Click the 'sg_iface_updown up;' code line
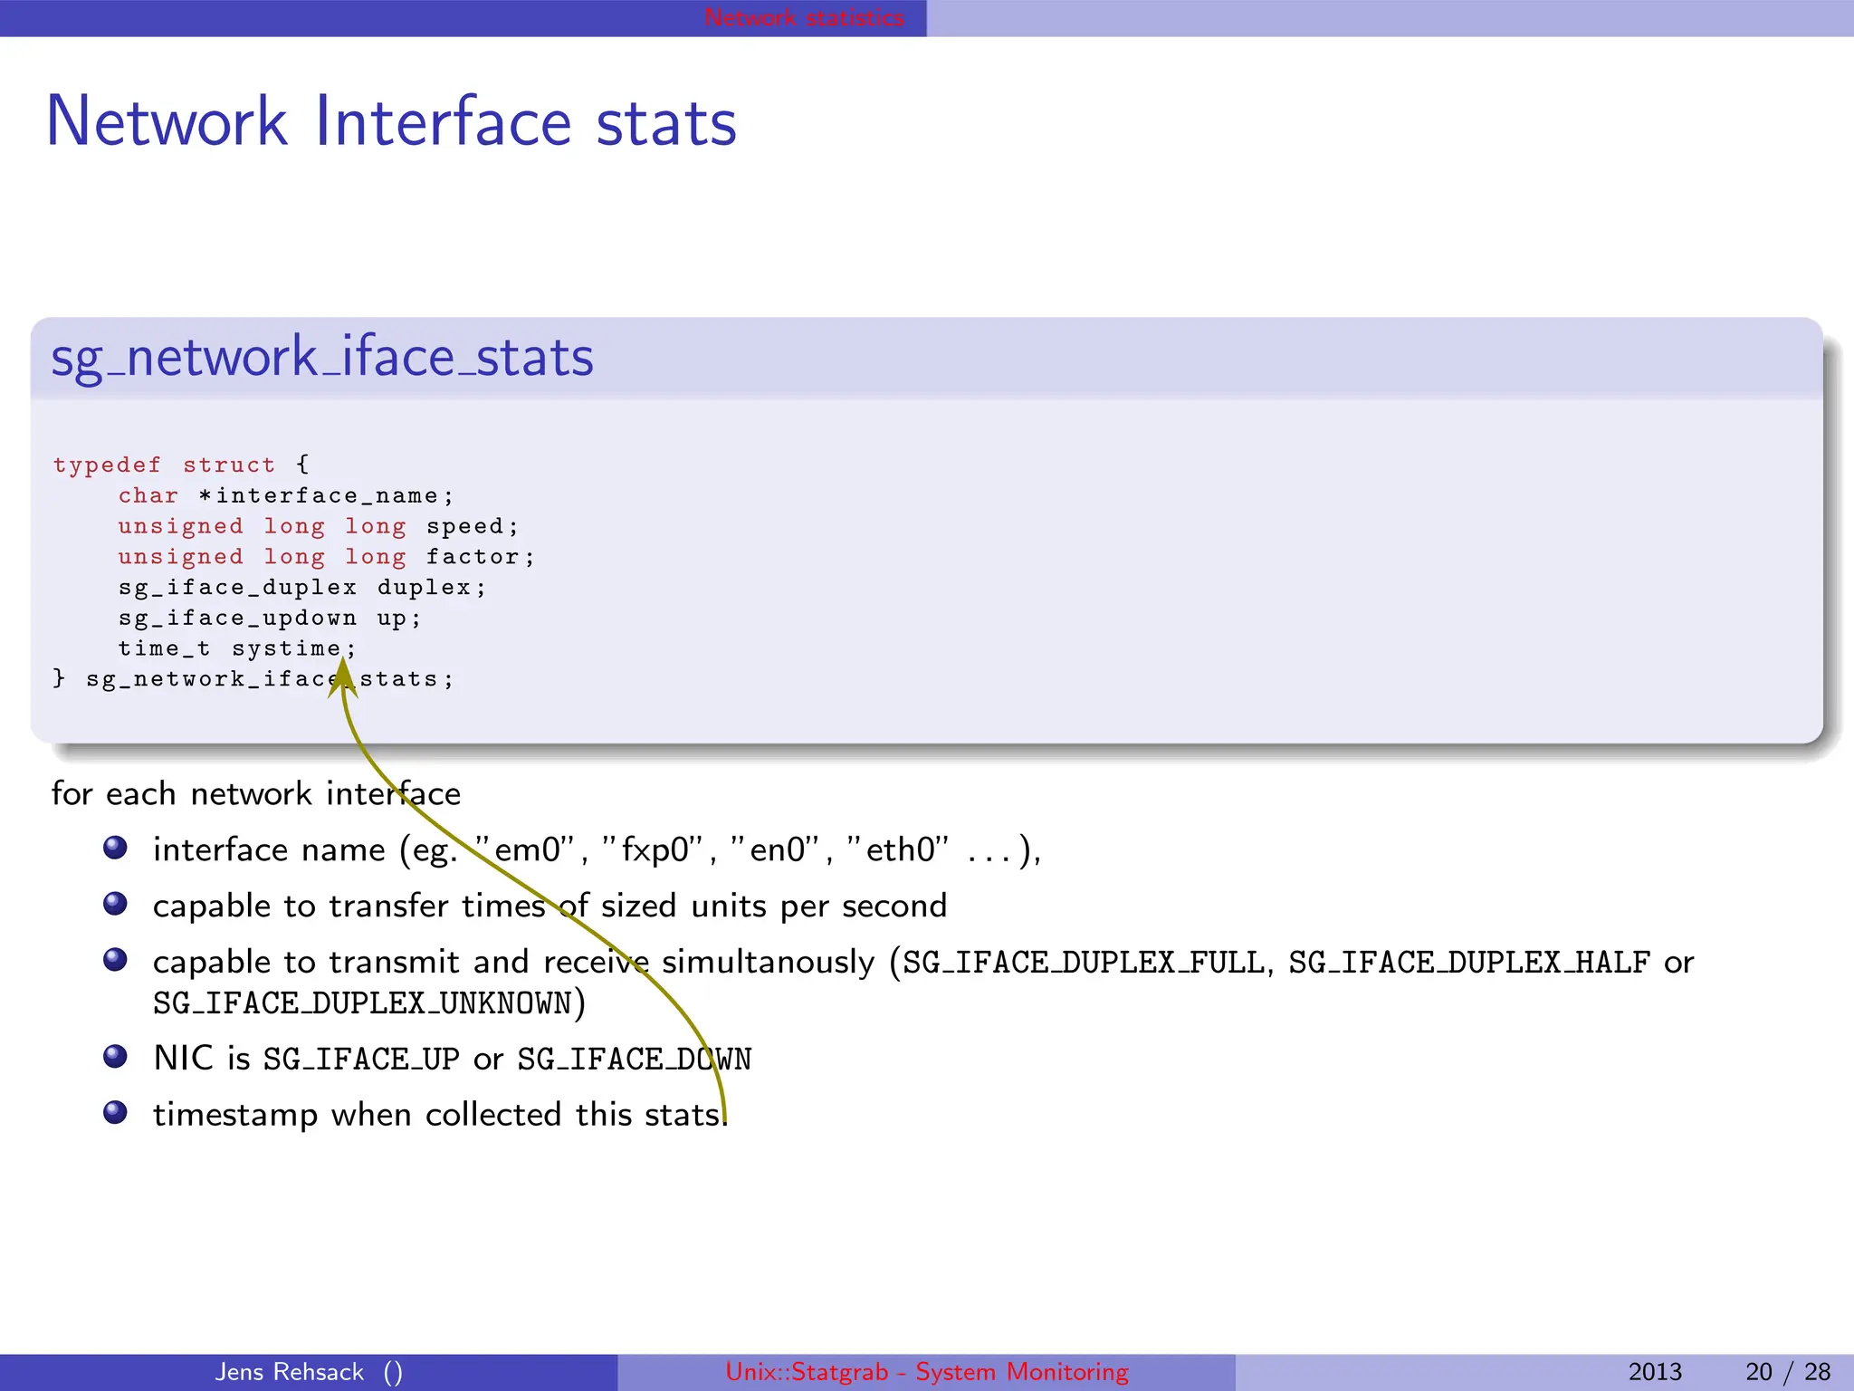This screenshot has width=1854, height=1391. (270, 619)
